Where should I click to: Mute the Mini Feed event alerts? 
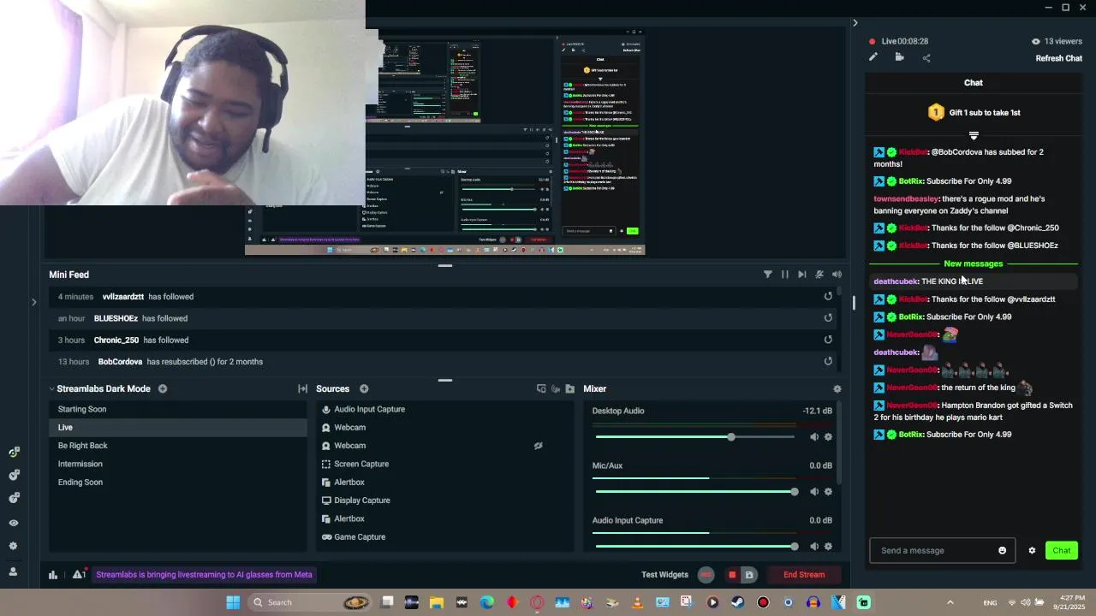819,275
